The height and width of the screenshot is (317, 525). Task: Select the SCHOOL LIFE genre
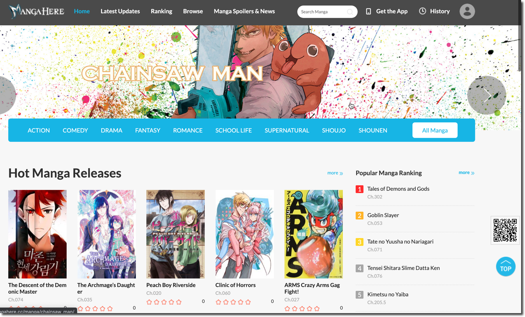pyautogui.click(x=234, y=130)
